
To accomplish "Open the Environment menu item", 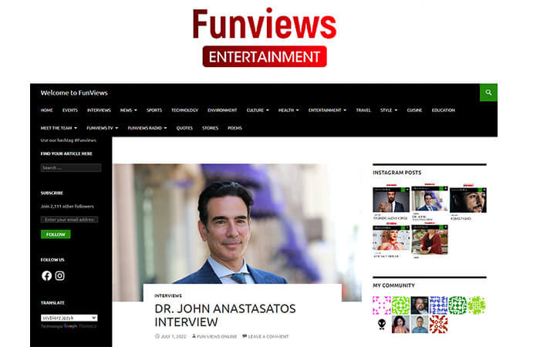I will click(222, 110).
